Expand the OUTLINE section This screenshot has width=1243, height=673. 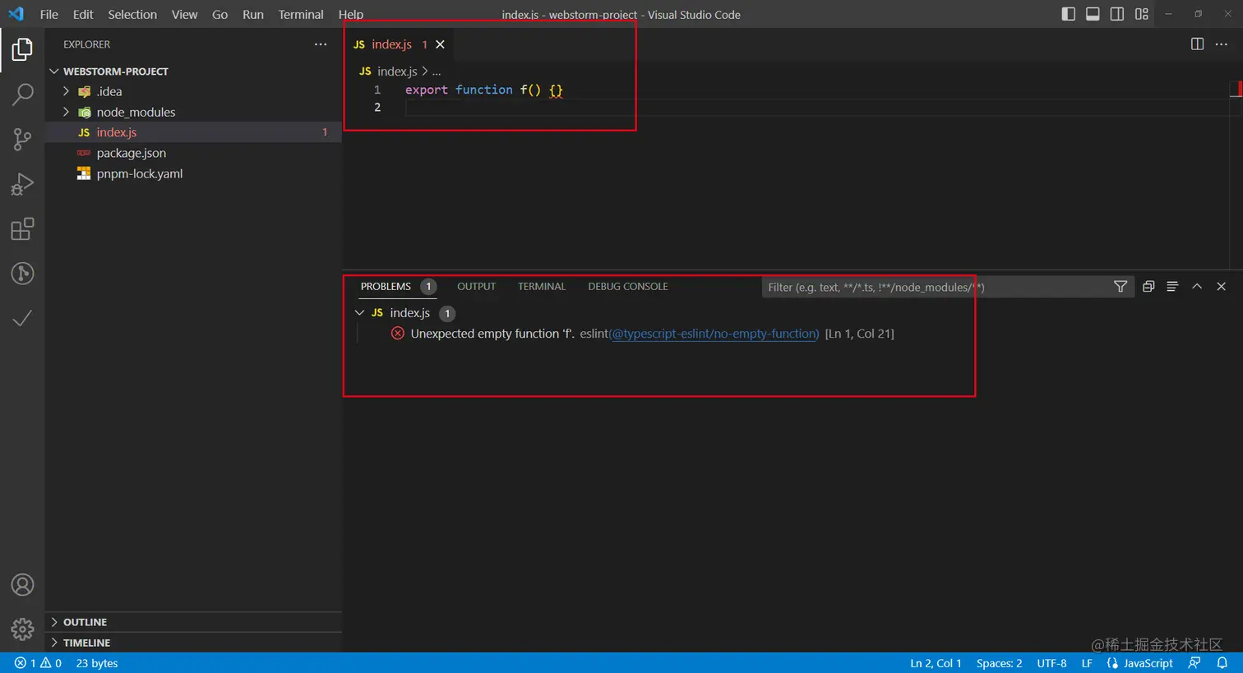click(54, 622)
